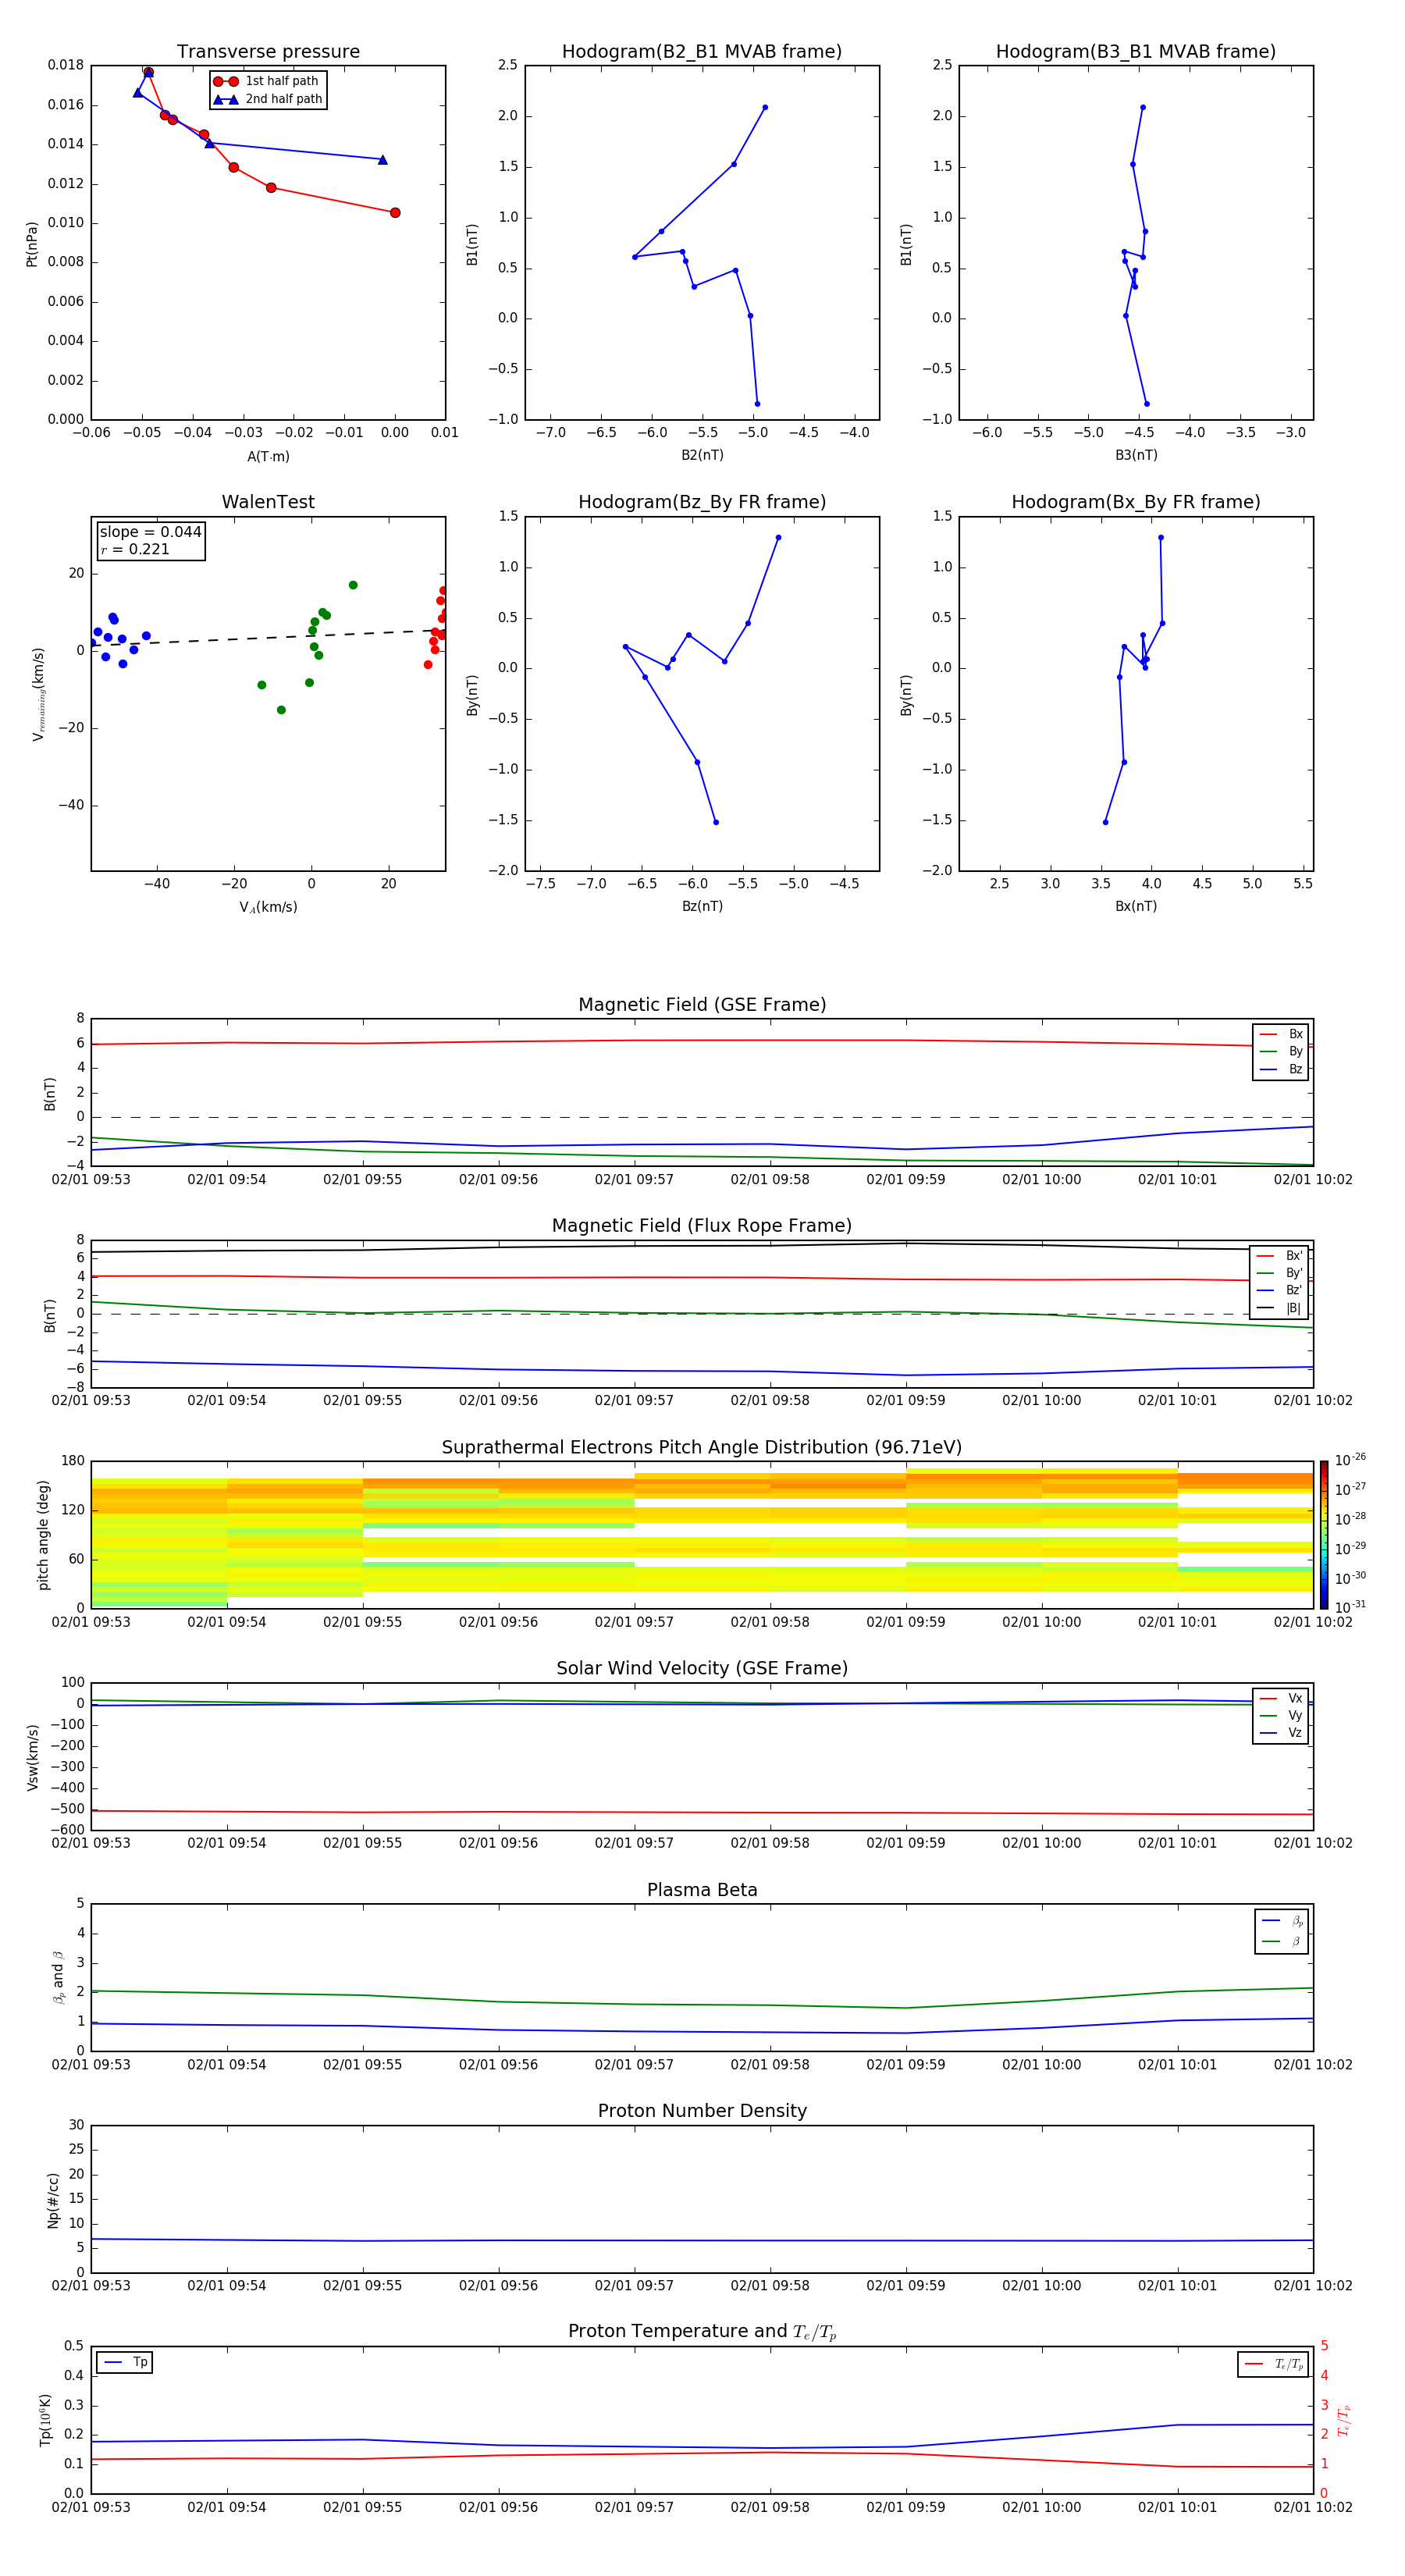Click the "Magnetic Field (GSE Frame)" title
This screenshot has width=1405, height=2576.
click(x=702, y=1005)
